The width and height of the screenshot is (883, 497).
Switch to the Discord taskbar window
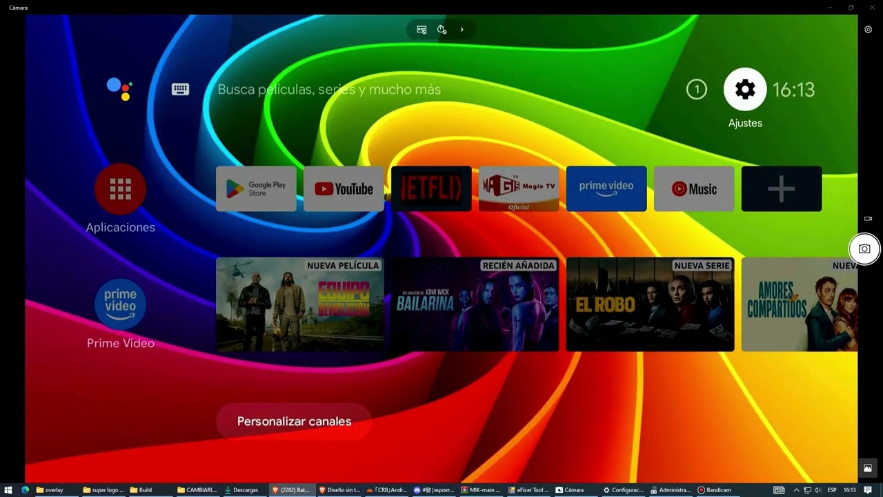point(433,490)
